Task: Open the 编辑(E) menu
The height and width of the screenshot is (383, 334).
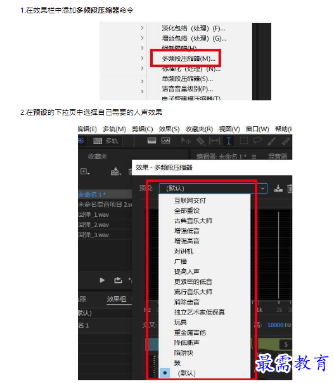Action: click(x=87, y=129)
